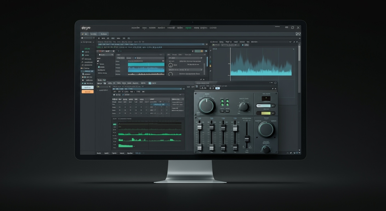Toggle the bottom-right green LED button in mixer
Image resolution: width=386 pixels, height=211 pixels.
(227, 105)
